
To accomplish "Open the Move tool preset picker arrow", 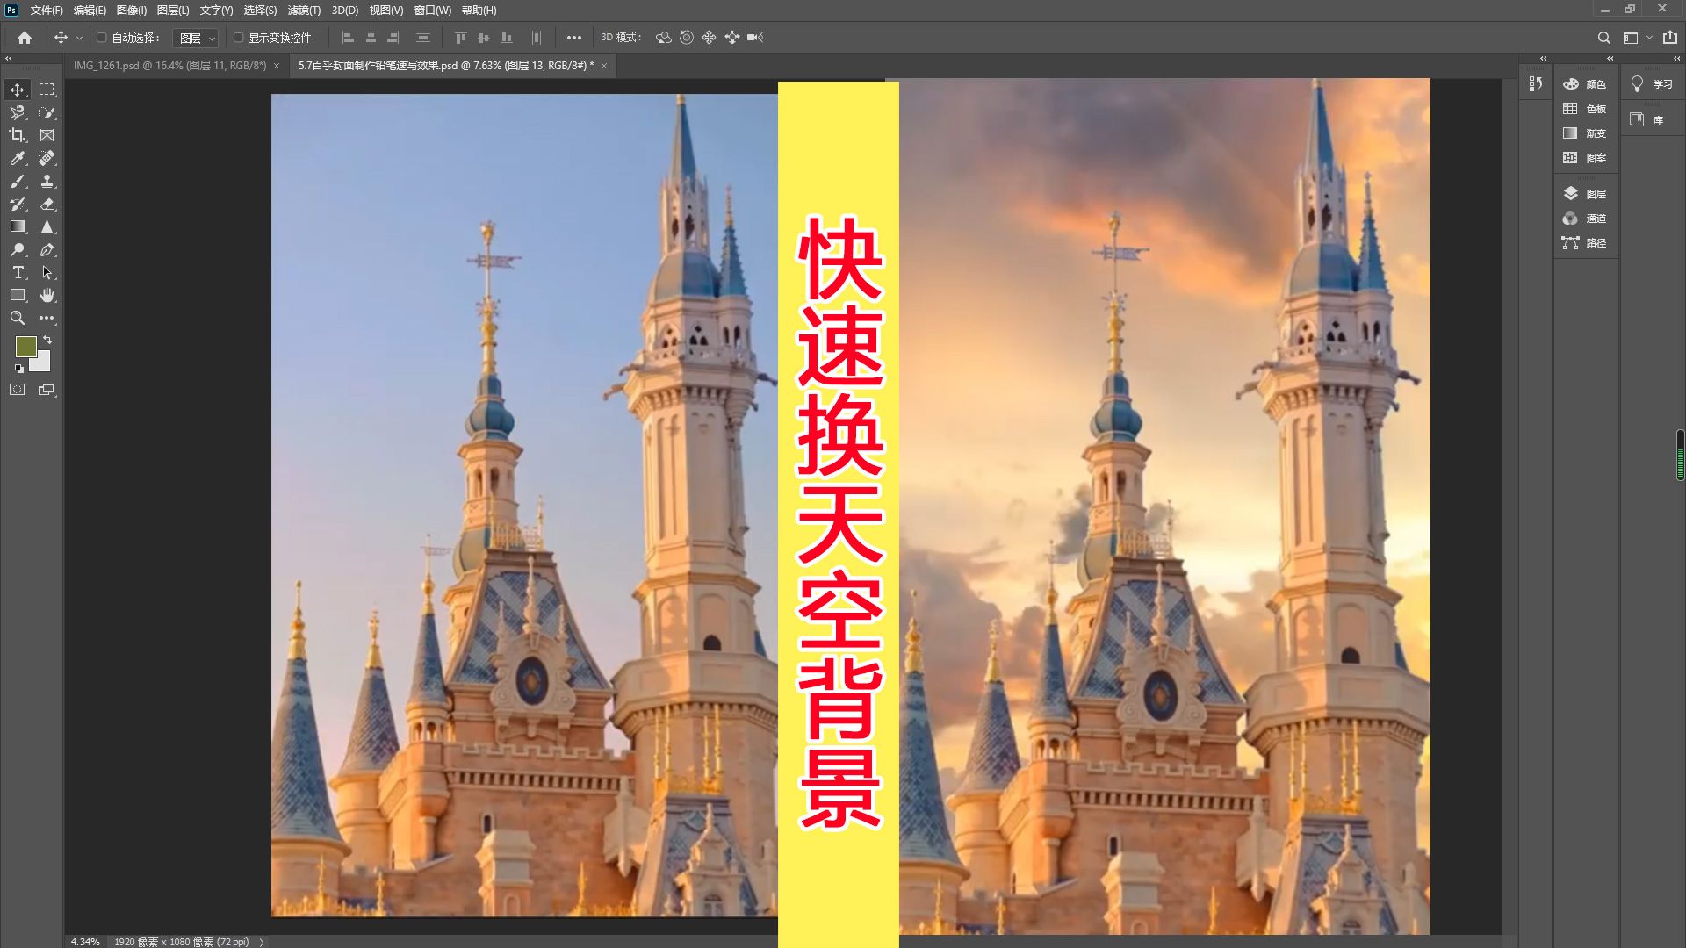I will 79,38.
